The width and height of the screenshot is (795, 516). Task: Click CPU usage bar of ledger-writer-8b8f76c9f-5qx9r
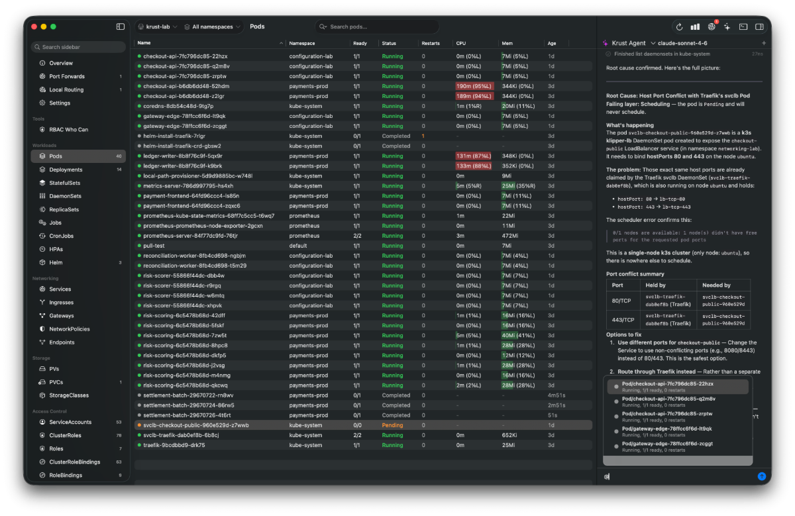tap(474, 156)
